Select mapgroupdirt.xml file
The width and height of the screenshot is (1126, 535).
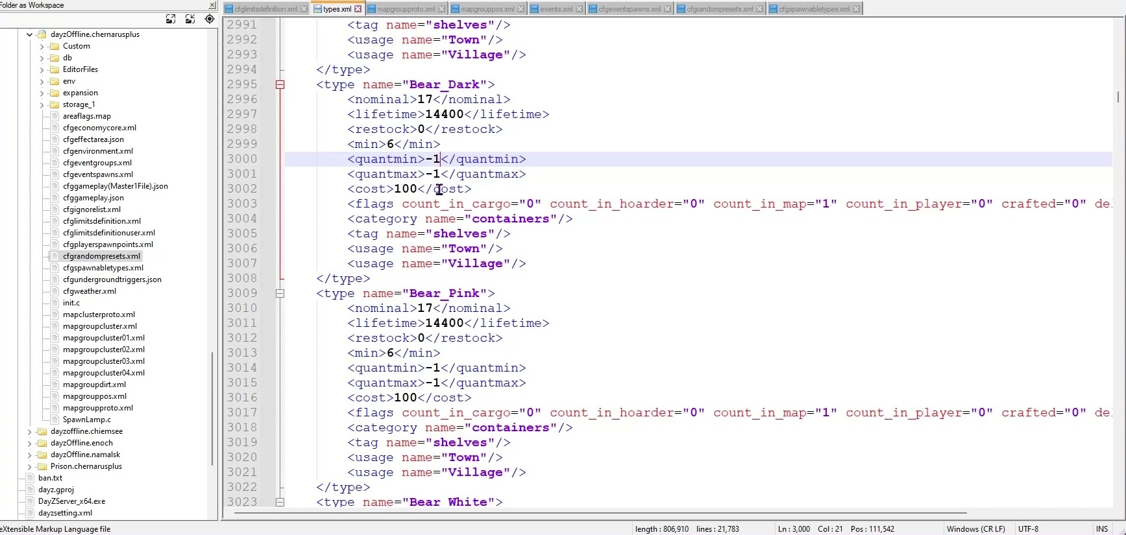tap(94, 385)
